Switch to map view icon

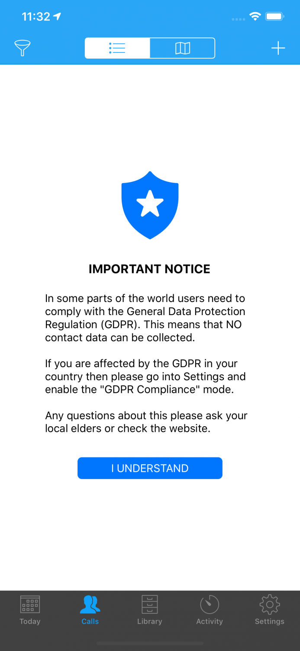[x=182, y=48]
